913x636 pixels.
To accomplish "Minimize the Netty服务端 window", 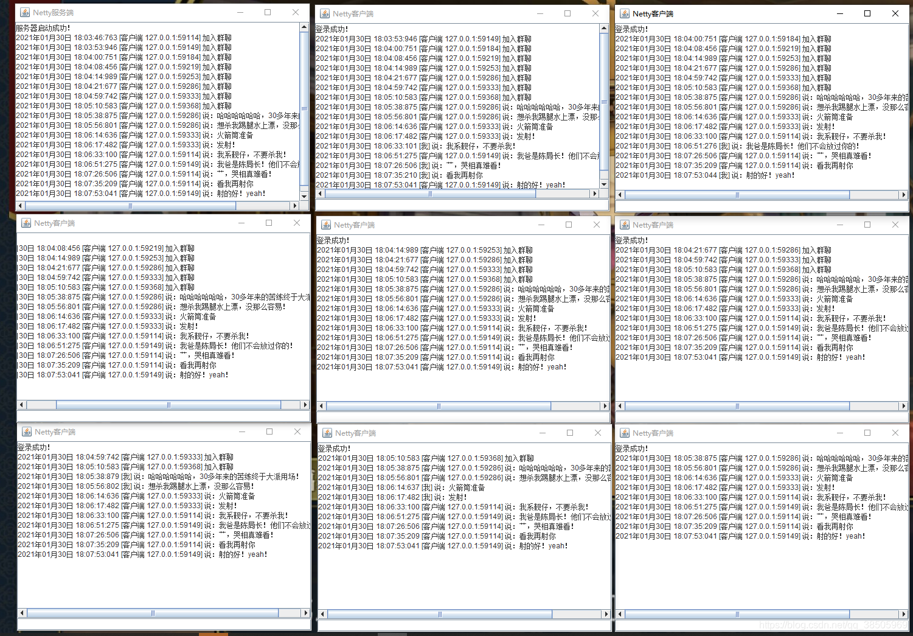I will click(x=240, y=12).
